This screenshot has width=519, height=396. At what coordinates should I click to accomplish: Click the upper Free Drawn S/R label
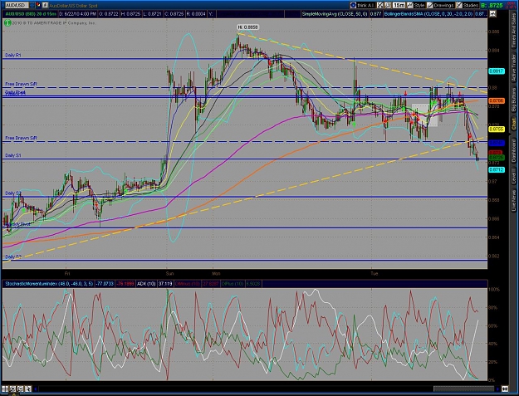pyautogui.click(x=21, y=84)
